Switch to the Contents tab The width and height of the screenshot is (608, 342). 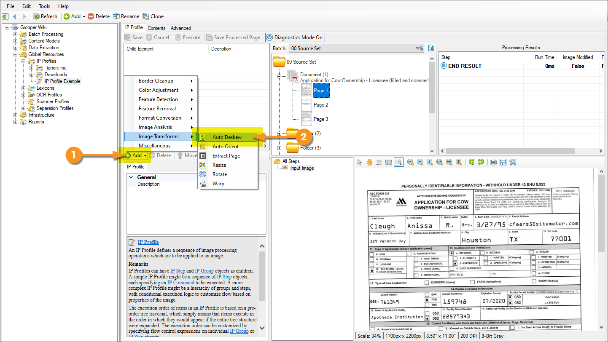(156, 28)
